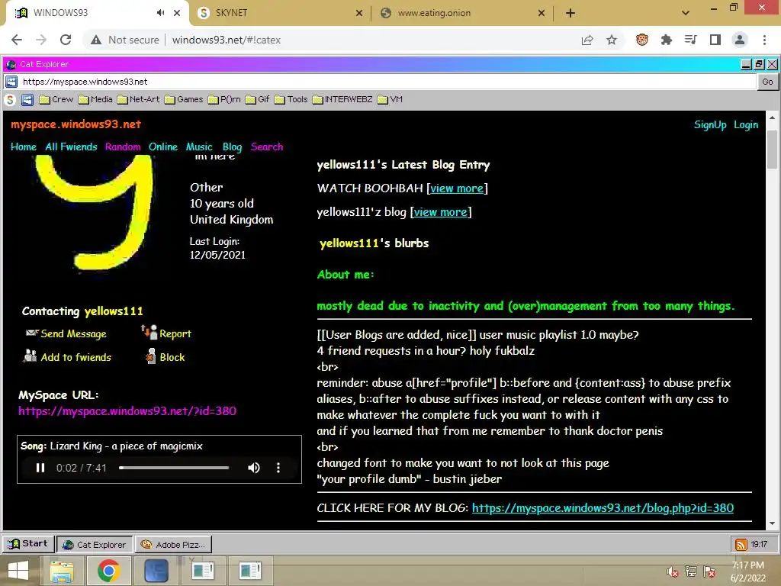This screenshot has height=586, width=781.
Task: Open Online in myspace navigation
Action: [x=163, y=147]
